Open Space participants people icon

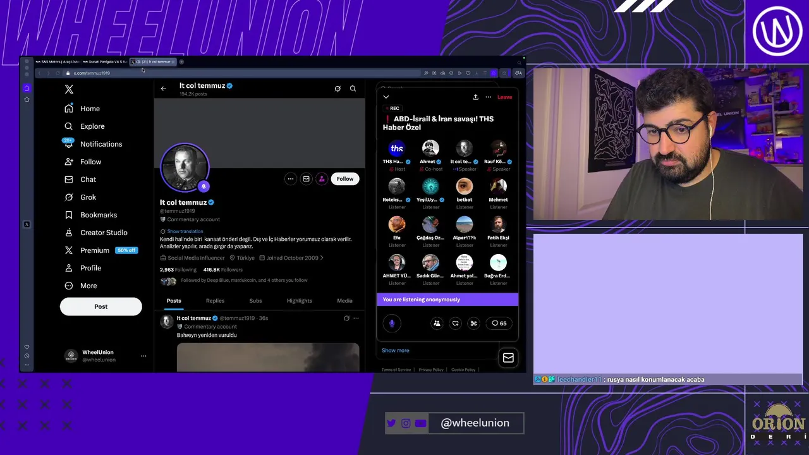tap(437, 324)
